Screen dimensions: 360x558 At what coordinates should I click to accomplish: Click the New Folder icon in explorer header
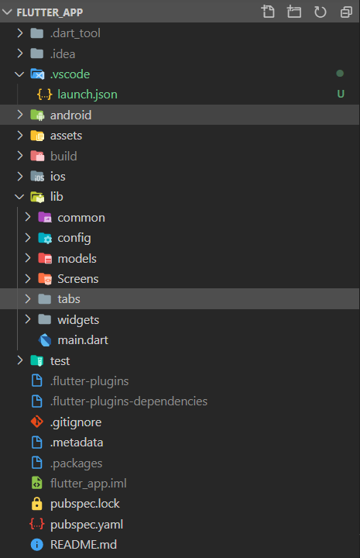[294, 12]
